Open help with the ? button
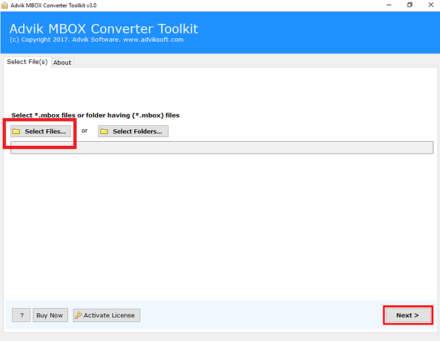Image resolution: width=440 pixels, height=341 pixels. 21,315
